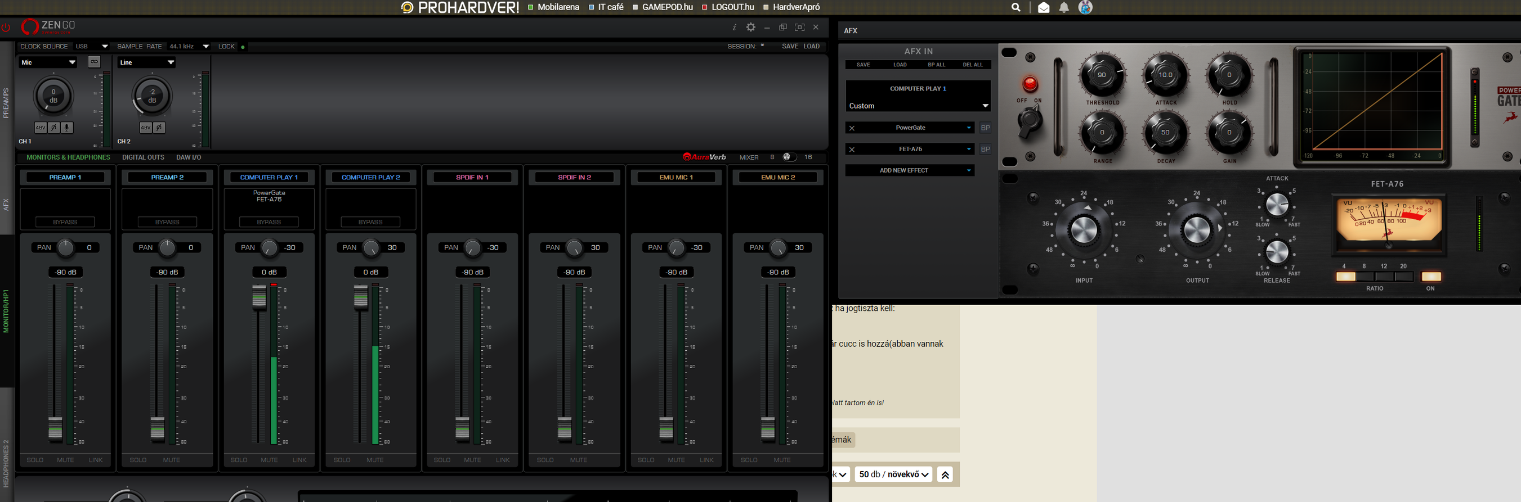Enable 48V phantom power on CH 1

(40, 128)
